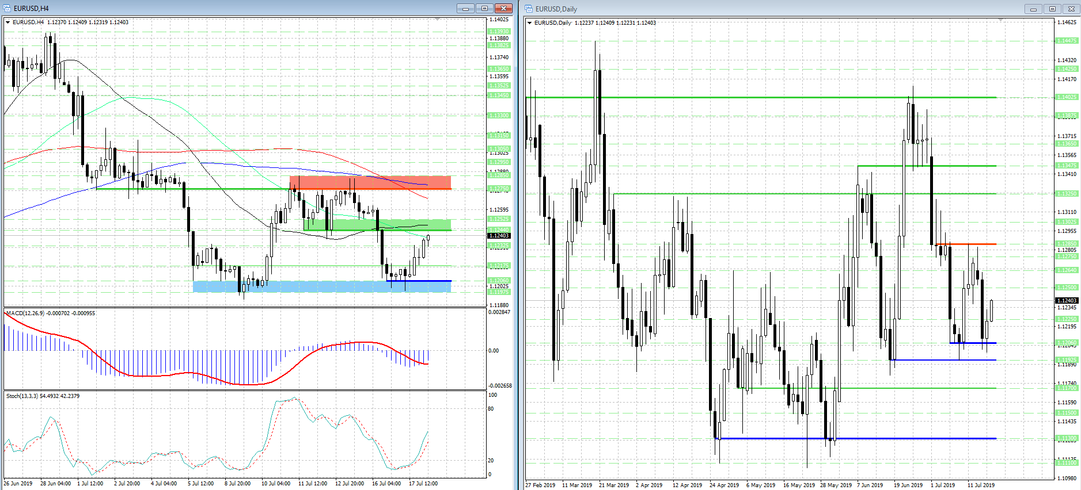The width and height of the screenshot is (1081, 490).
Task: Minimize the EURUSD,Daily chart window
Action: 1033,9
